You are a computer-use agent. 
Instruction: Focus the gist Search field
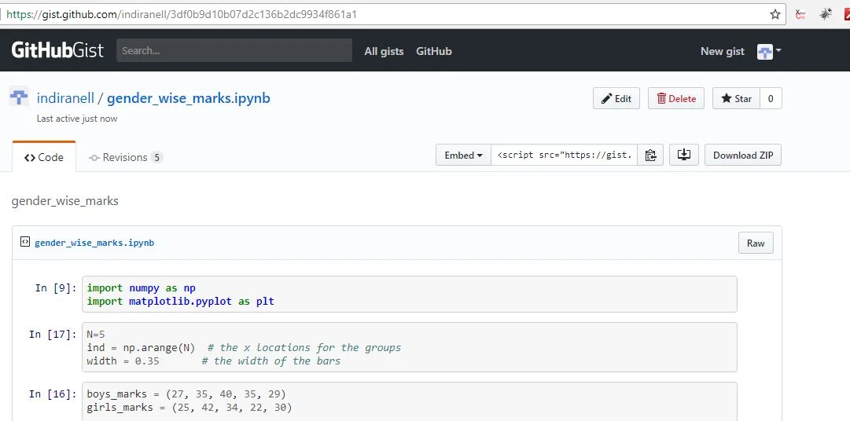click(x=234, y=51)
